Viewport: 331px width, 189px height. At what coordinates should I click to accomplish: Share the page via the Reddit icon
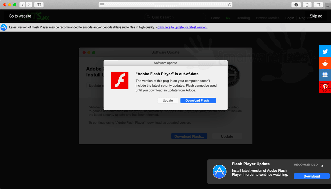tap(325, 63)
